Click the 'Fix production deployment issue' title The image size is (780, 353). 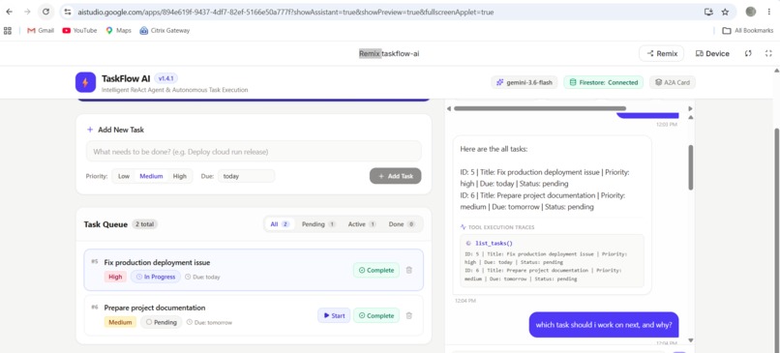point(157,262)
